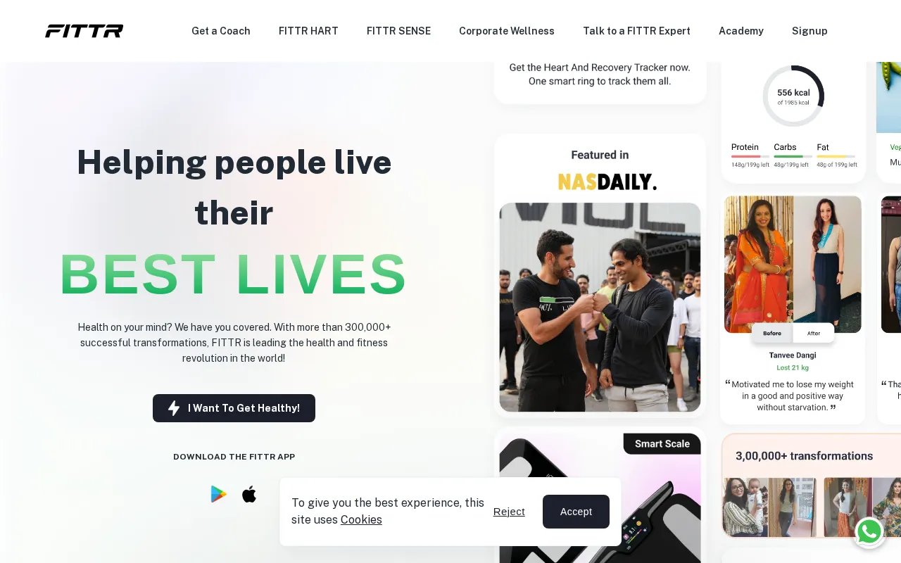
Task: Open FITTR HART page
Action: [x=308, y=31]
